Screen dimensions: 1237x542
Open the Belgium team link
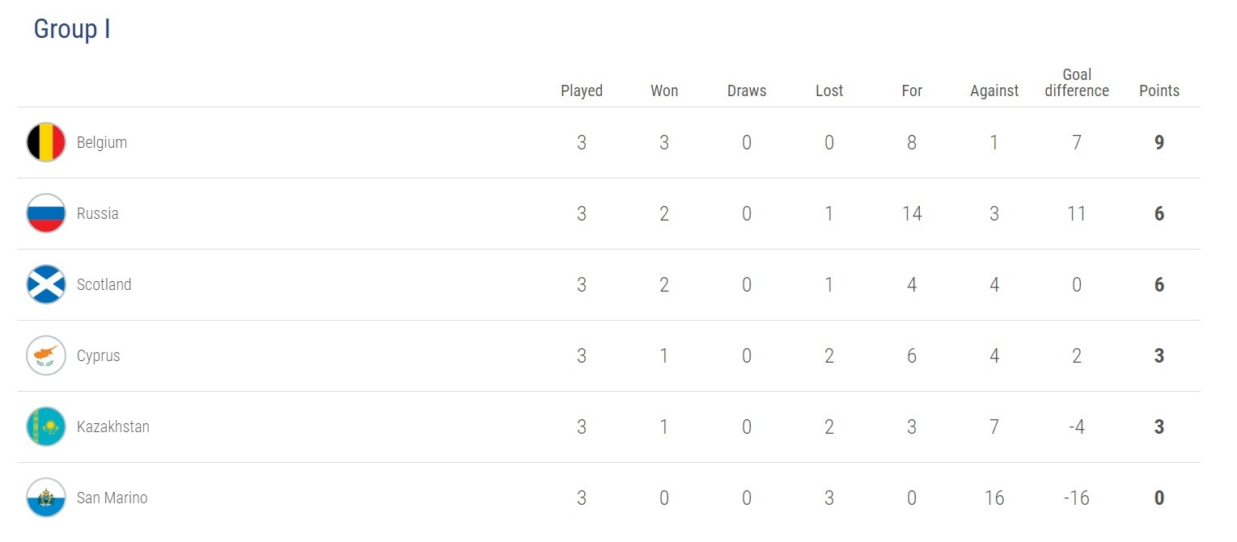tap(102, 143)
